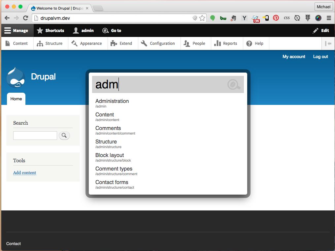Open Help admin menu
The width and height of the screenshot is (335, 251).
pos(256,44)
